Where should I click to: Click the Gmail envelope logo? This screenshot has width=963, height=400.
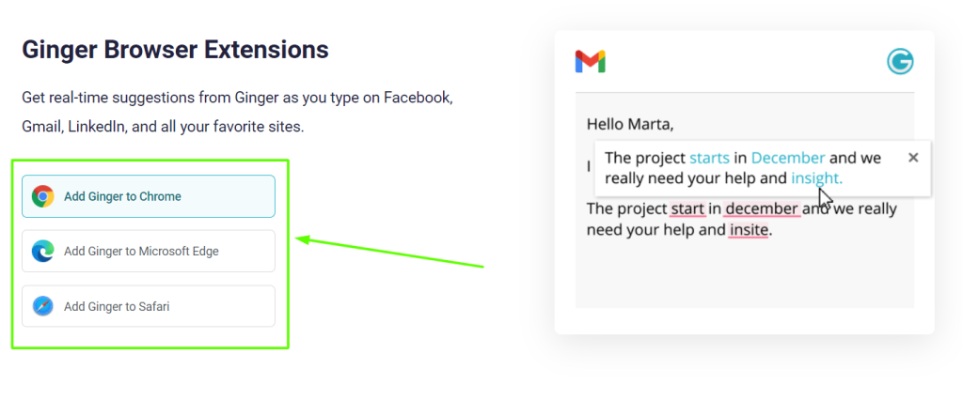[x=590, y=62]
